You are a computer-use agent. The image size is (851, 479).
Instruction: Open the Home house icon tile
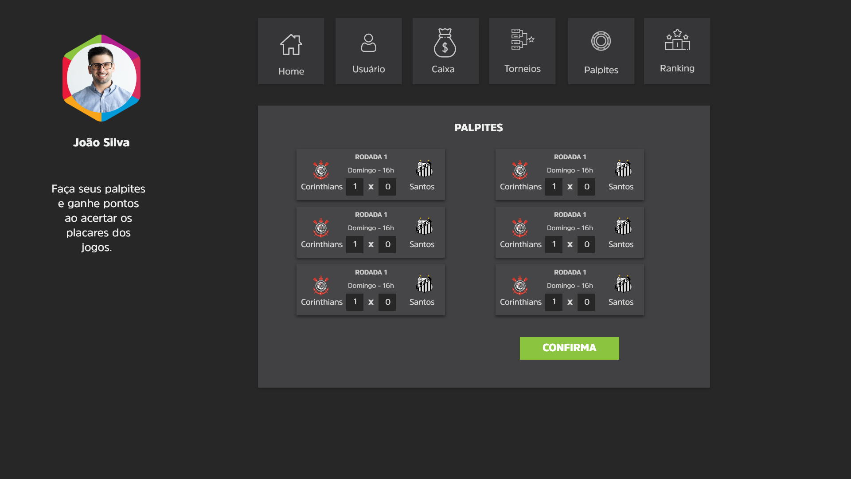pos(291,51)
